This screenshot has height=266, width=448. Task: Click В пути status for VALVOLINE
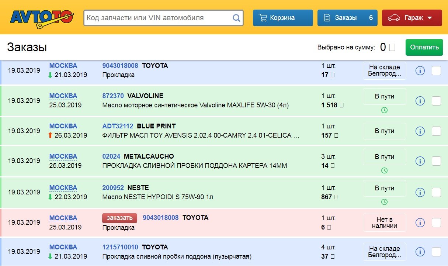click(385, 97)
